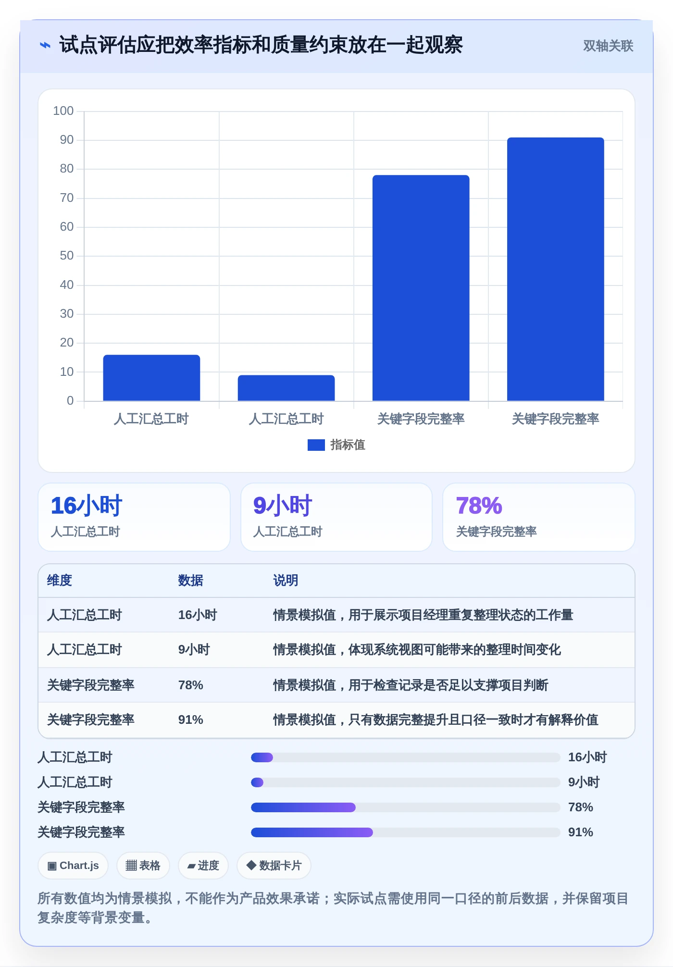Click description about 系统视图可能带来的整理时间变化
Screen dimensions: 673x967
point(417,650)
